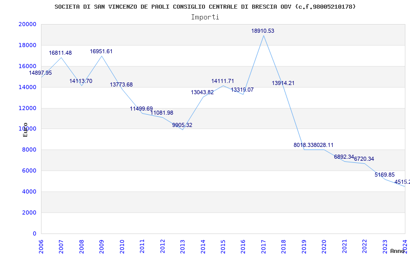
Task: Click the x-axis year 2012
Action: (162, 246)
